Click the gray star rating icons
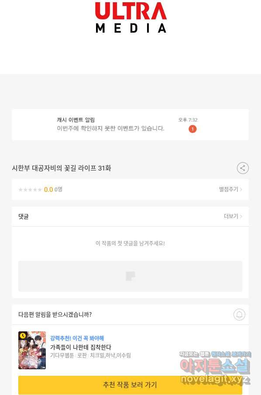The width and height of the screenshot is (261, 395). [30, 190]
